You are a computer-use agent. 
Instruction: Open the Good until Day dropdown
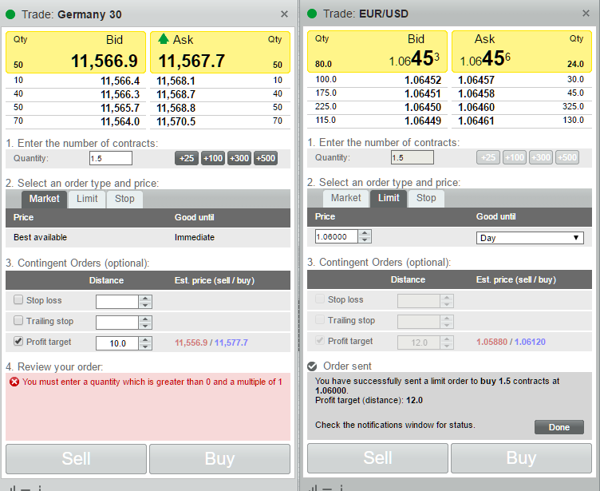point(530,238)
